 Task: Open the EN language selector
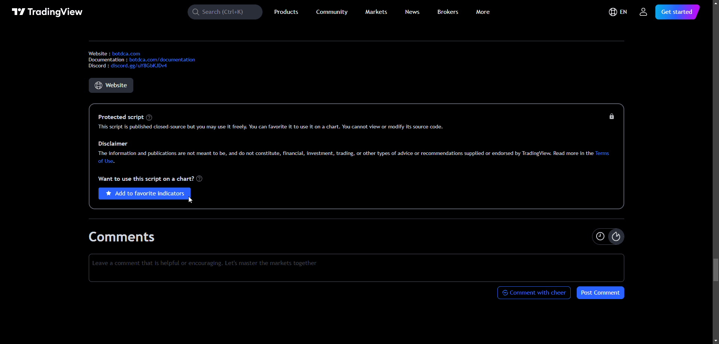[x=623, y=12]
